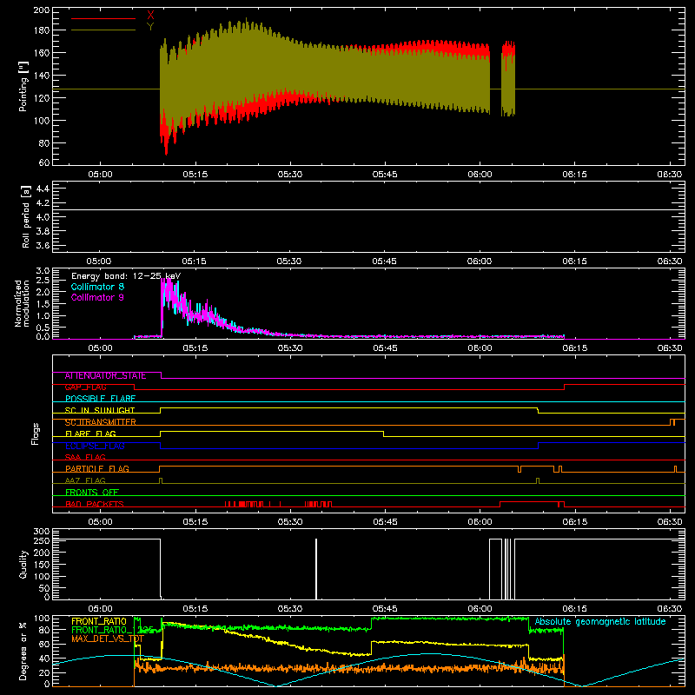
Task: Click 05:30 label under Roll period plot
Action: [x=289, y=261]
